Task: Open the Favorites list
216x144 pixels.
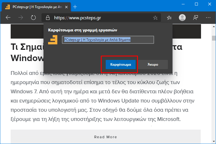Action: pos(169,18)
